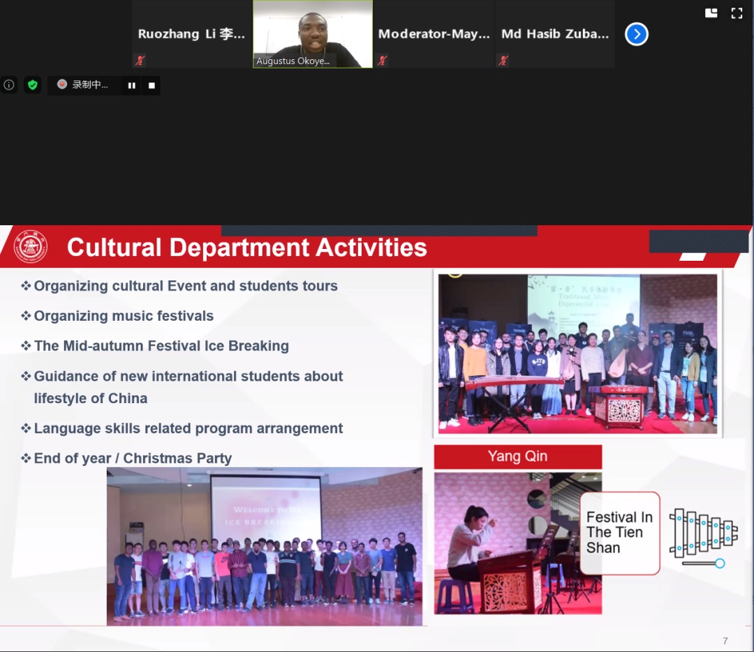Open the meeting information icon

click(9, 85)
